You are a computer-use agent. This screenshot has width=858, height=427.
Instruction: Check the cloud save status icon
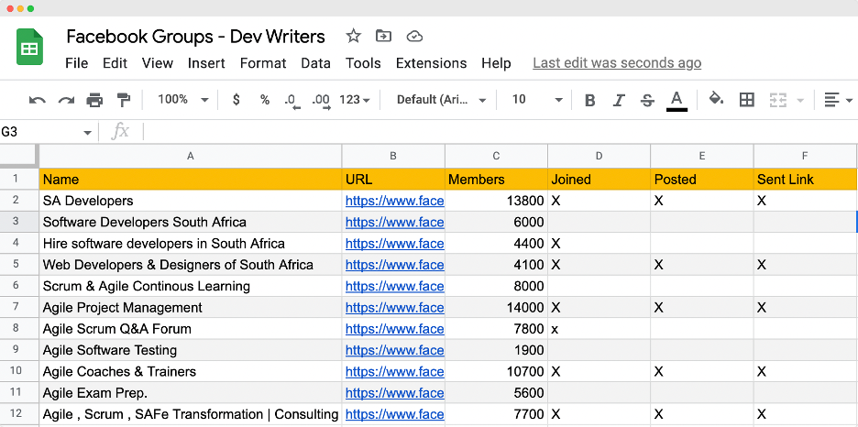click(414, 37)
